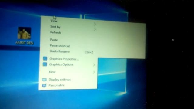Select the Paste menu entry
This screenshot has height=109, width=194.
pos(54,40)
